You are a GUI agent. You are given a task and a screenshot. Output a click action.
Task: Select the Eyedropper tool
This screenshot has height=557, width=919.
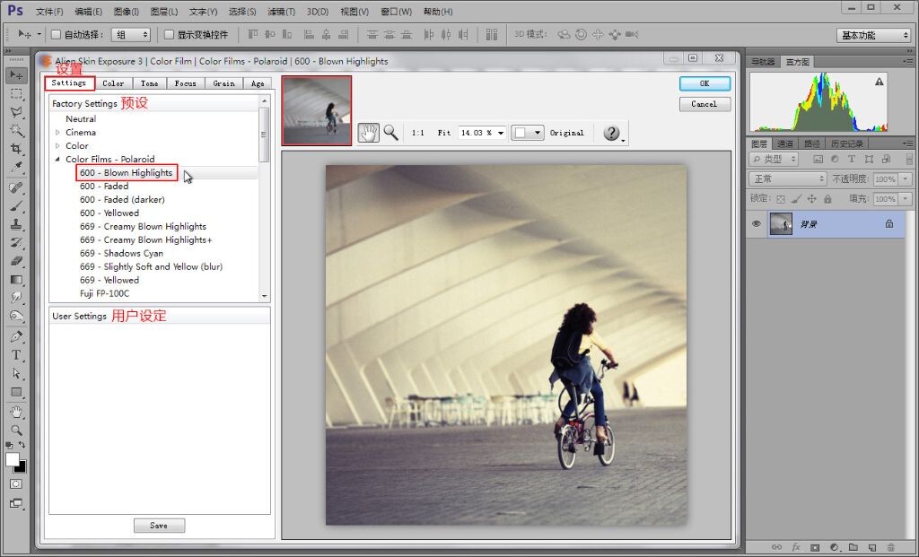[x=16, y=167]
